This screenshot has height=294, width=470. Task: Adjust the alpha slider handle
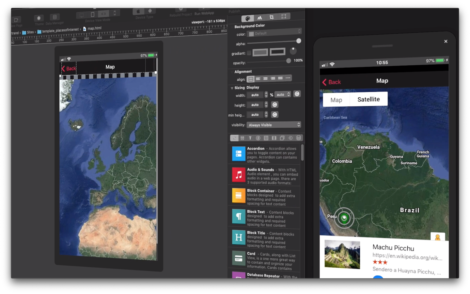click(299, 41)
